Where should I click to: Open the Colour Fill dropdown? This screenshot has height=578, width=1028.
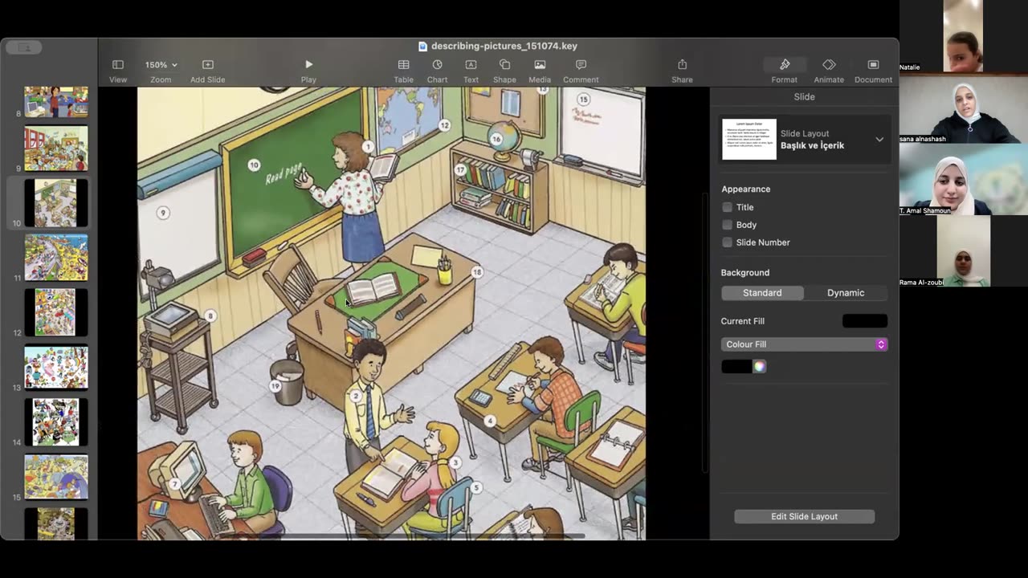(x=804, y=344)
